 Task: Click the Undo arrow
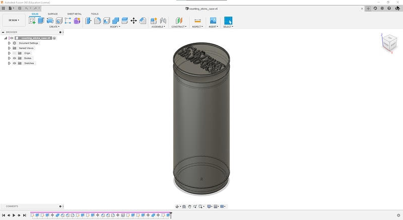26,8
